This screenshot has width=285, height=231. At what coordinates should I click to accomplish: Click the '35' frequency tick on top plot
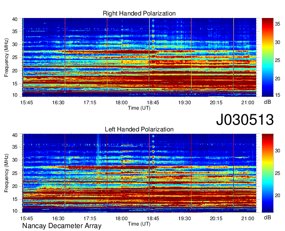15,31
